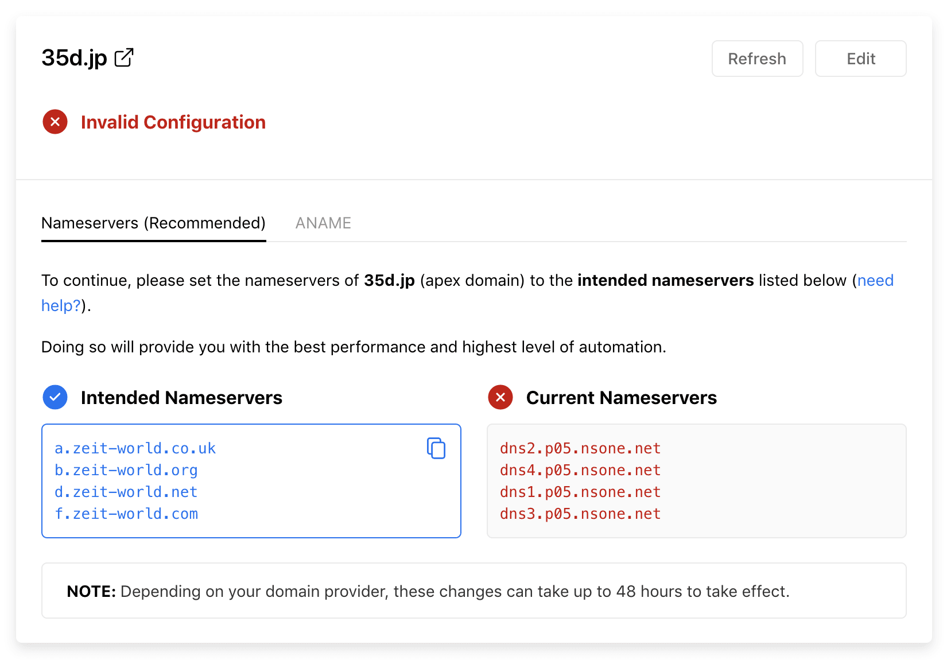Copy intended nameservers with the clipboard icon
Viewport: 947px width, 660px height.
point(436,448)
